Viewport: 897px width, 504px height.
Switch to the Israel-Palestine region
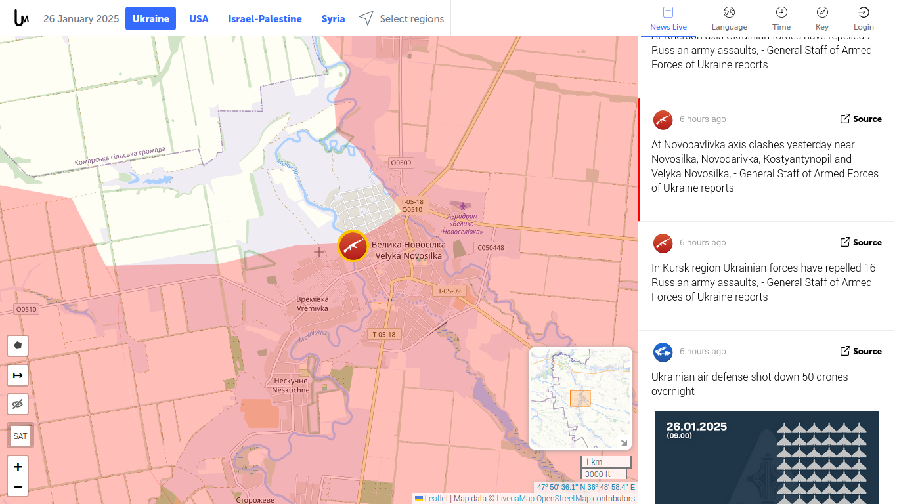(x=265, y=18)
